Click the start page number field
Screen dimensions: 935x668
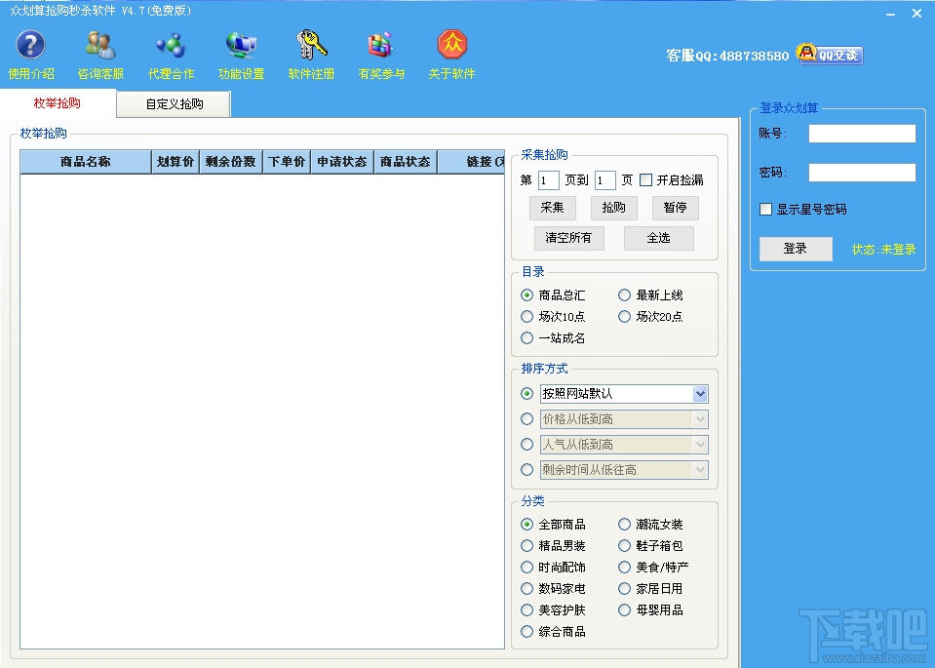tap(548, 180)
